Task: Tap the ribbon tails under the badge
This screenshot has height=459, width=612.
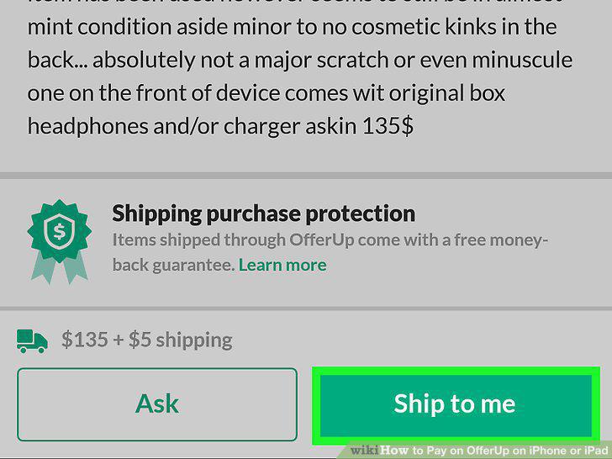Action: [60, 269]
